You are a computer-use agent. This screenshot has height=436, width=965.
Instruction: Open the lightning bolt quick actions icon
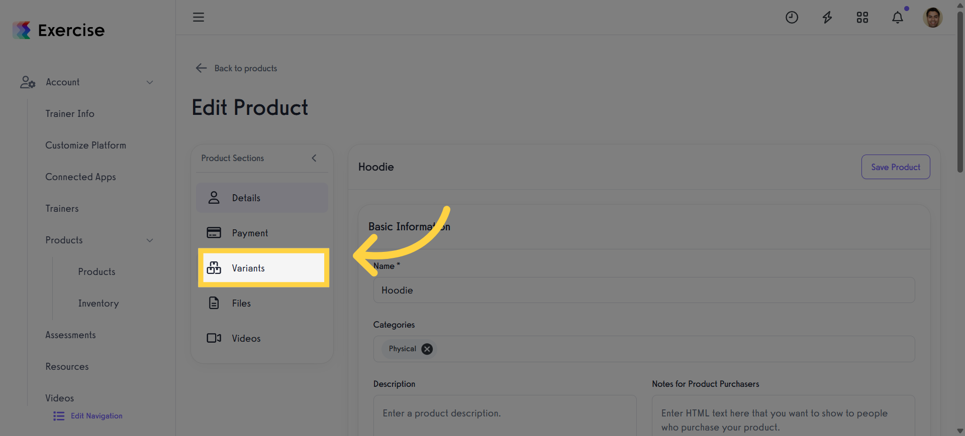pyautogui.click(x=827, y=18)
